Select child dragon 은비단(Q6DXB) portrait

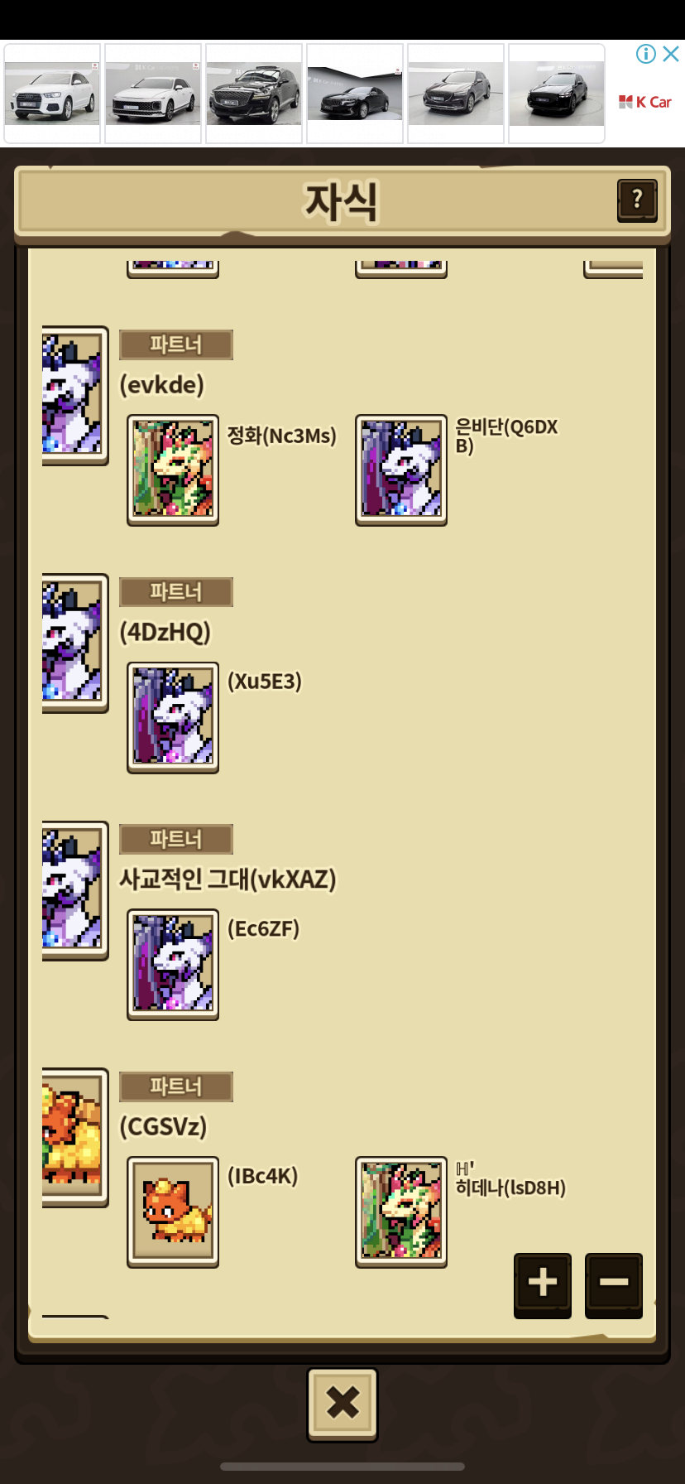tap(401, 470)
